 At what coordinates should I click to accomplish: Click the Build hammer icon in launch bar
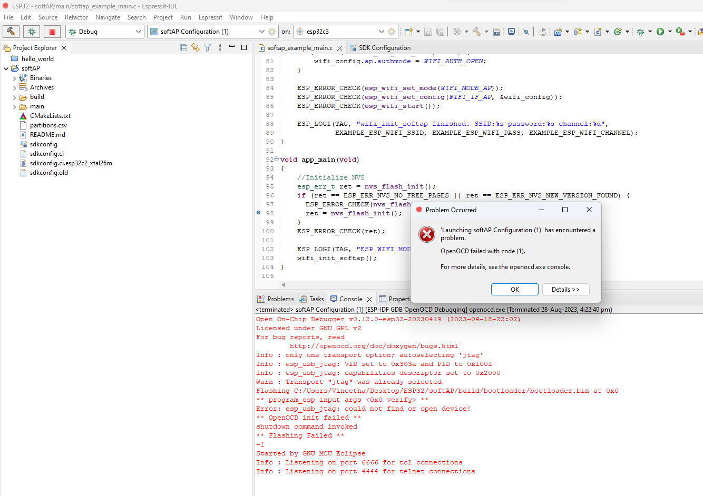click(11, 32)
